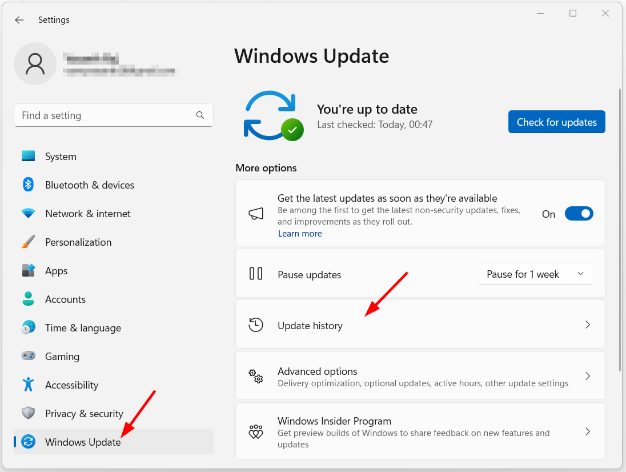Open the Update history row
Image resolution: width=626 pixels, height=472 pixels.
pos(420,325)
